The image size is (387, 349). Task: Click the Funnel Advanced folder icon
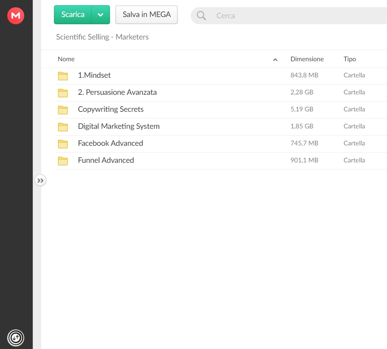[x=63, y=161]
